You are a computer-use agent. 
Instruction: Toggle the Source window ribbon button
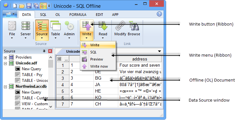pos(42,30)
